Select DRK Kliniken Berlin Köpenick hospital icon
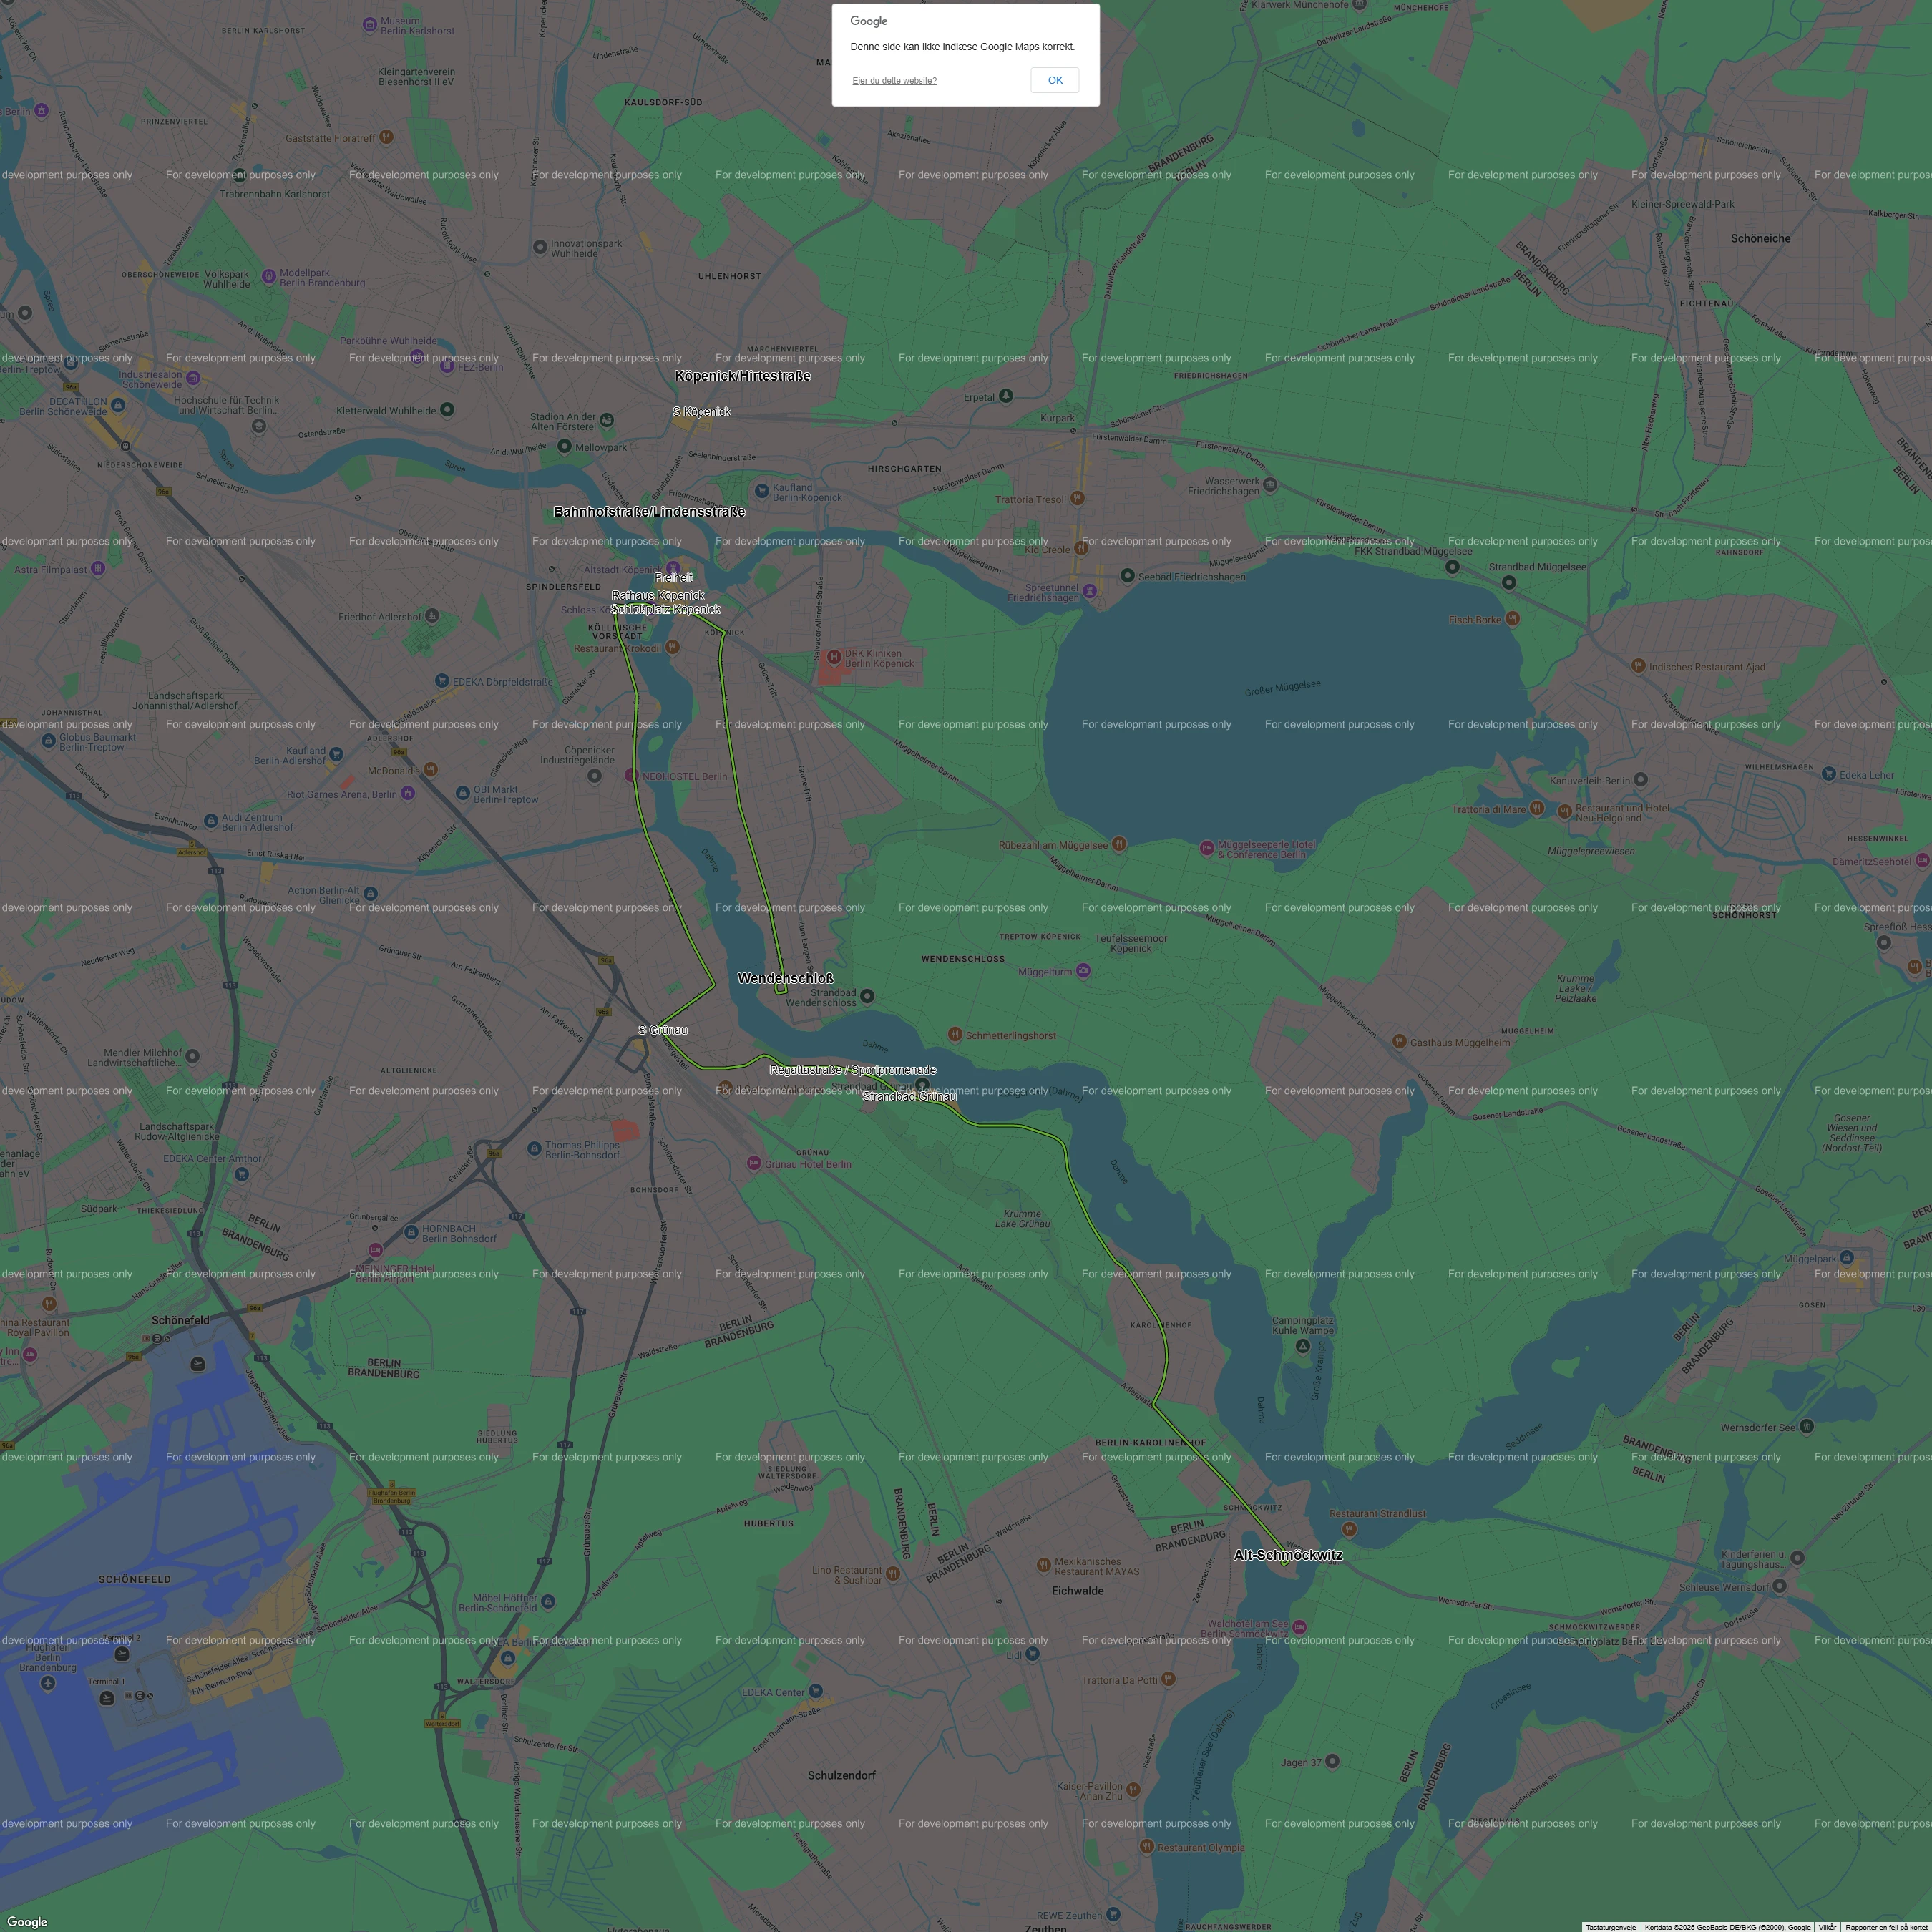This screenshot has height=1932, width=1932. (833, 658)
